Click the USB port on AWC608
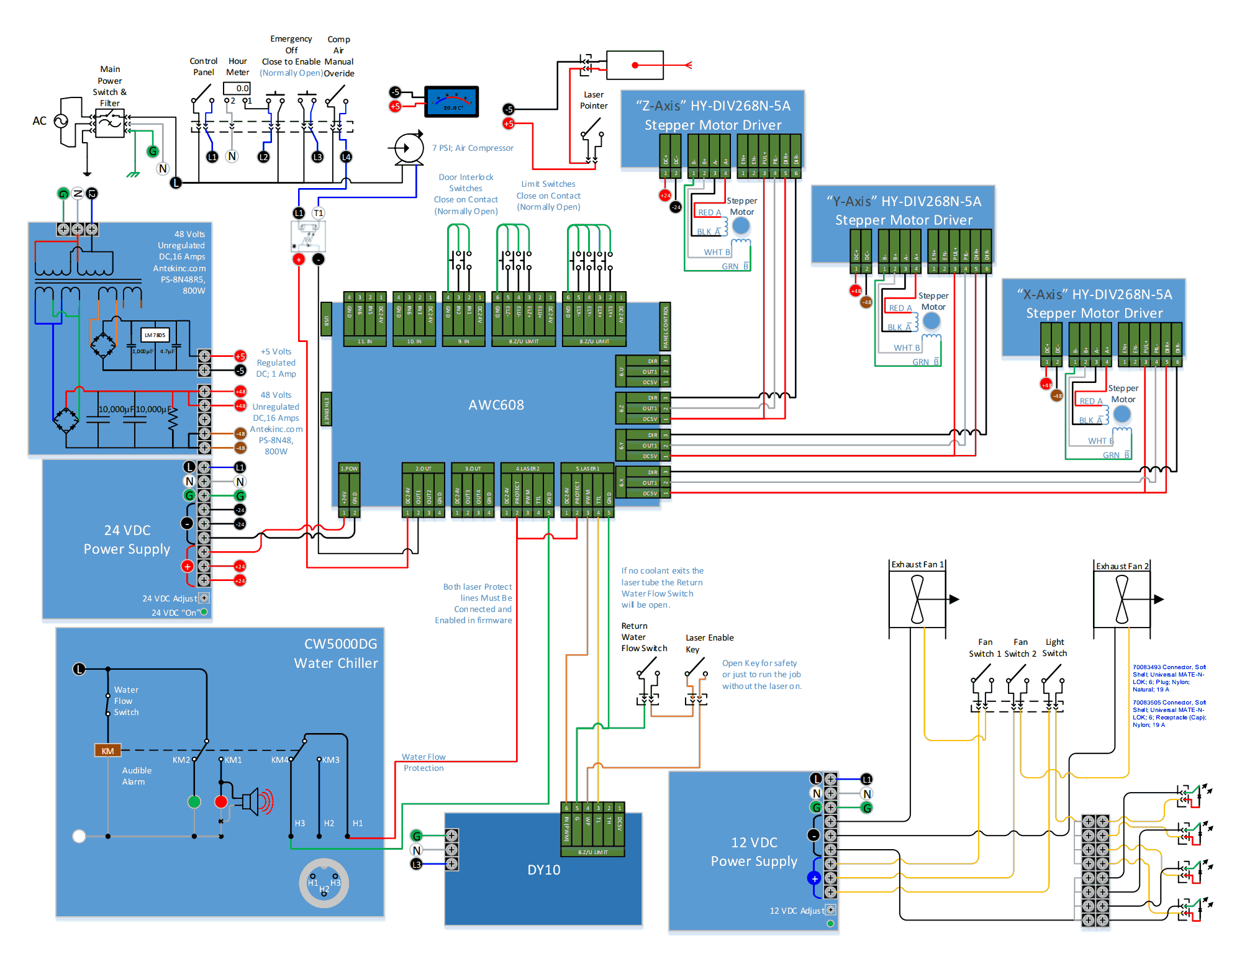The image size is (1242, 959). point(326,319)
